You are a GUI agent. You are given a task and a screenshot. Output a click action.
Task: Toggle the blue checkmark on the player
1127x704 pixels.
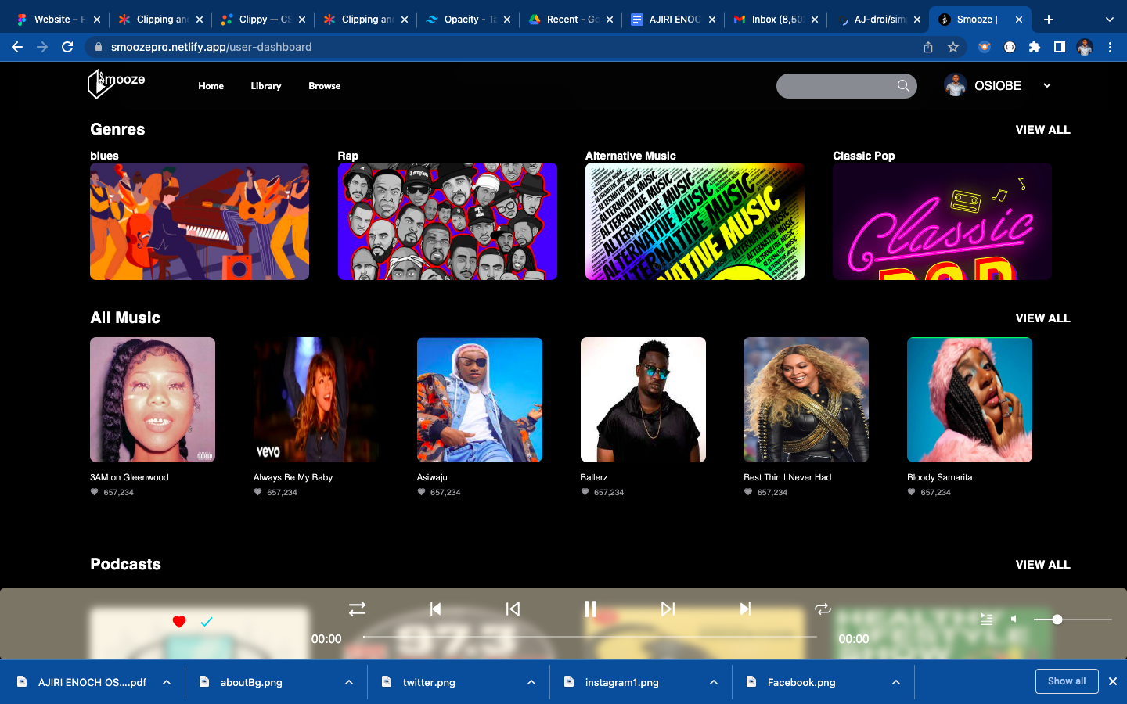[x=206, y=622]
